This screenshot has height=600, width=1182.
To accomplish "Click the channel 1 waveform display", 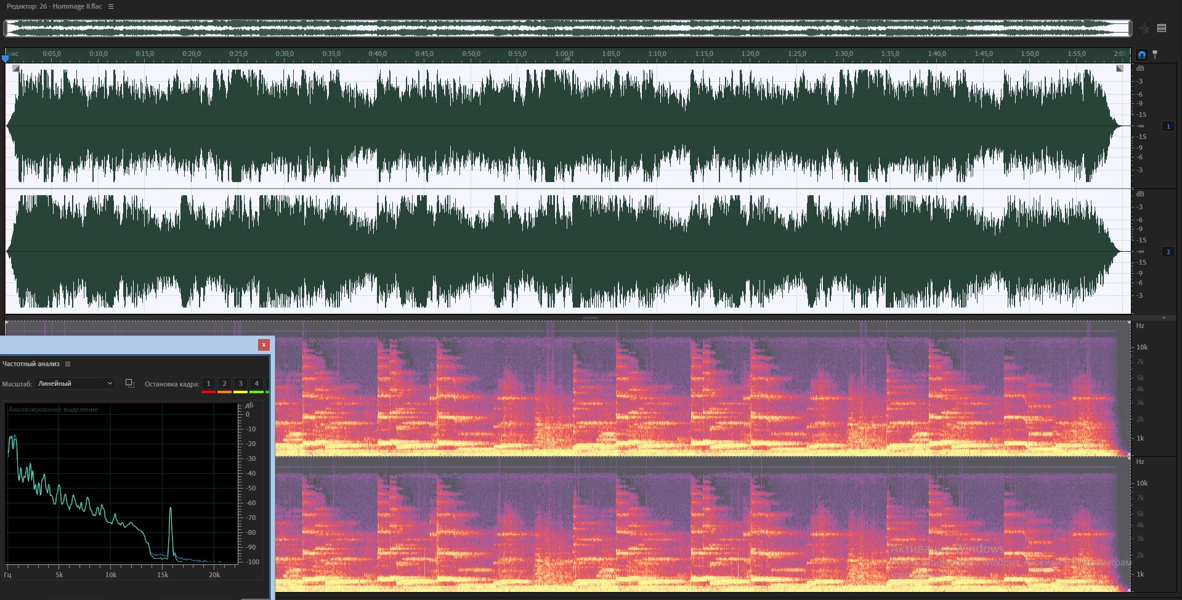I will click(569, 126).
